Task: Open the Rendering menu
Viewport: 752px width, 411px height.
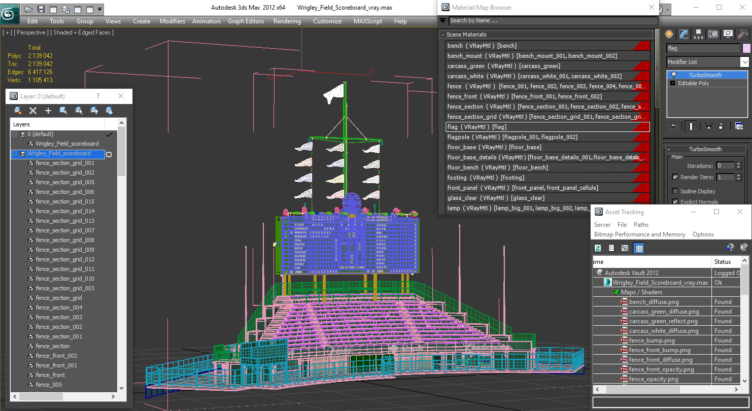Action: [287, 21]
